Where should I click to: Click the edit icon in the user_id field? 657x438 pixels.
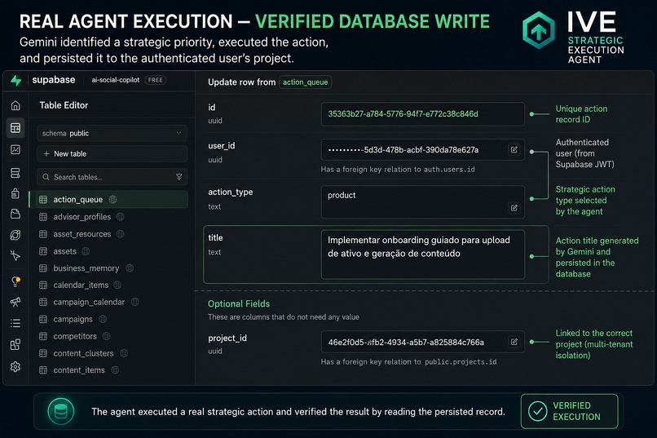click(514, 149)
